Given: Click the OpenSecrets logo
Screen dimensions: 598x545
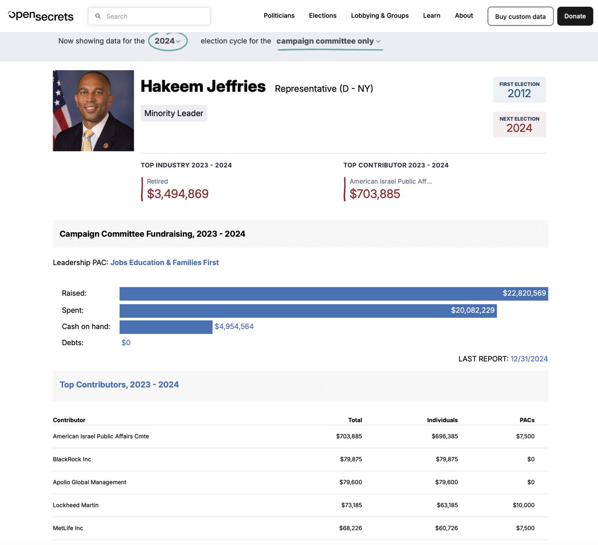Looking at the screenshot, I should click(40, 15).
